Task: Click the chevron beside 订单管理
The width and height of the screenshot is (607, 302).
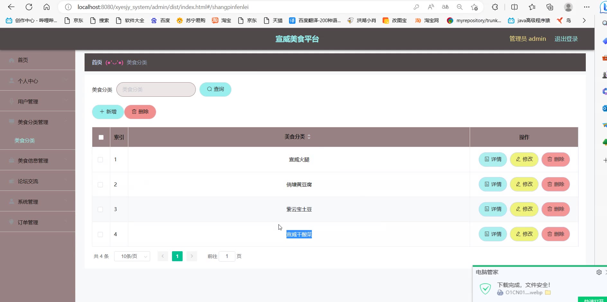Action: tap(66, 222)
